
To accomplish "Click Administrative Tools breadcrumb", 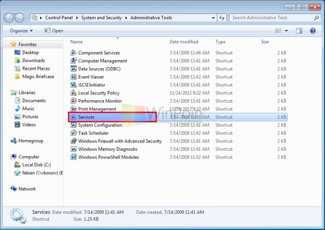I will pyautogui.click(x=151, y=18).
